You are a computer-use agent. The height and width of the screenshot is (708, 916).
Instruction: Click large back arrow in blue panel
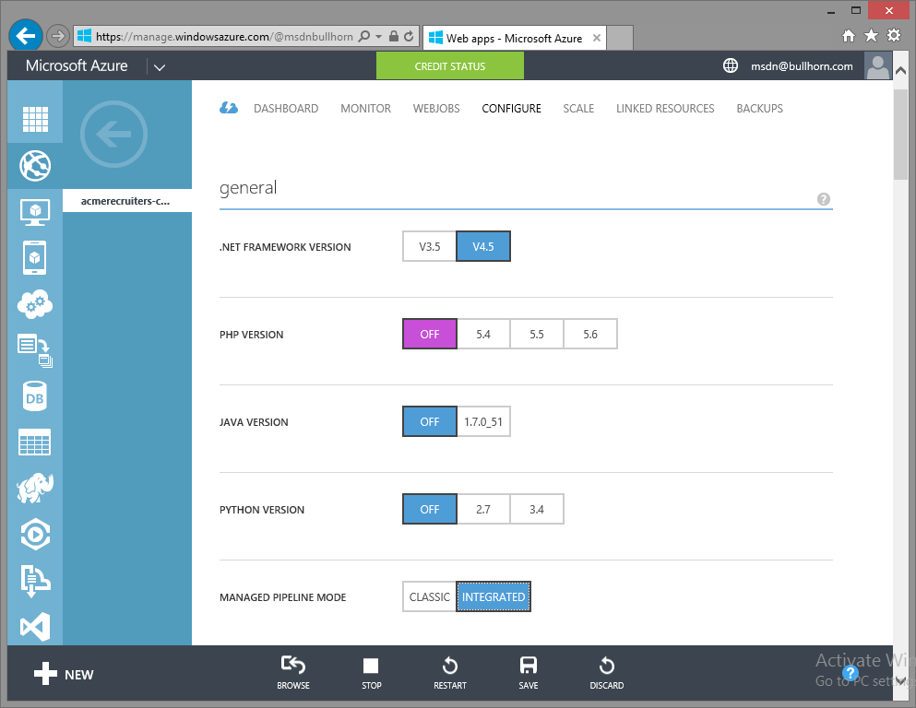click(x=113, y=135)
